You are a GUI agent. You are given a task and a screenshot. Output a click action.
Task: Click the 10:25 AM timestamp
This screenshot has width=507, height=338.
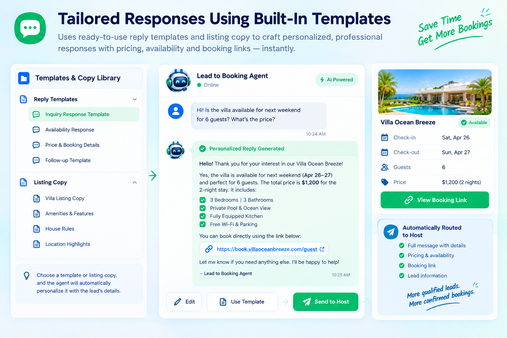tap(341, 275)
